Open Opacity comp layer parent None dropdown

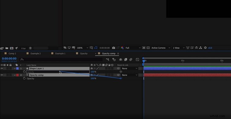click(129, 75)
